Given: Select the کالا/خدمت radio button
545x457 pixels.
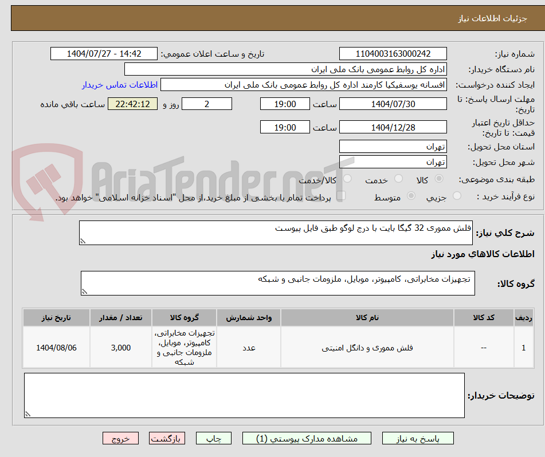Looking at the screenshot, I should (x=347, y=178).
